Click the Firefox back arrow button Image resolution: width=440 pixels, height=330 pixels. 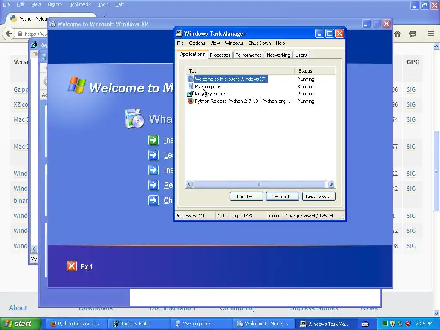click(9, 34)
